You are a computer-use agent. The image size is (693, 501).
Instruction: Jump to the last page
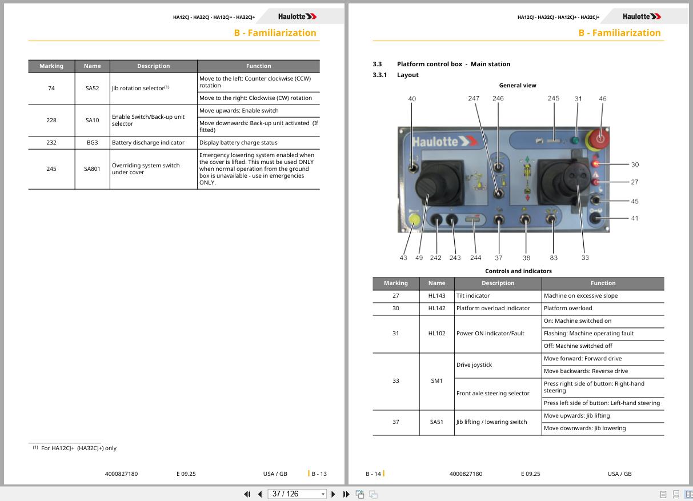coord(346,494)
